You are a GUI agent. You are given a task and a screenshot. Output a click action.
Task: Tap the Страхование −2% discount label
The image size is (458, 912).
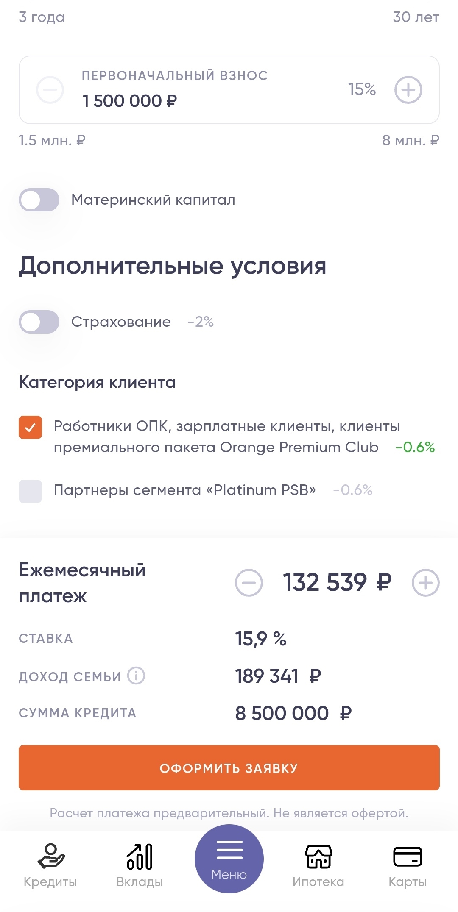tap(201, 322)
